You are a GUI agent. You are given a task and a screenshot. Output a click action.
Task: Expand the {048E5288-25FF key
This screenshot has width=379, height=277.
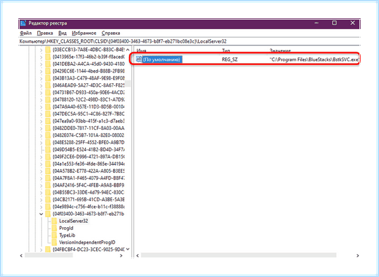[41, 143]
